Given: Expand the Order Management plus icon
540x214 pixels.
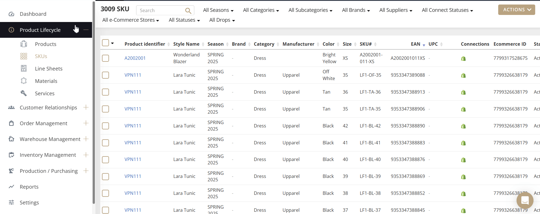Looking at the screenshot, I should pyautogui.click(x=86, y=123).
